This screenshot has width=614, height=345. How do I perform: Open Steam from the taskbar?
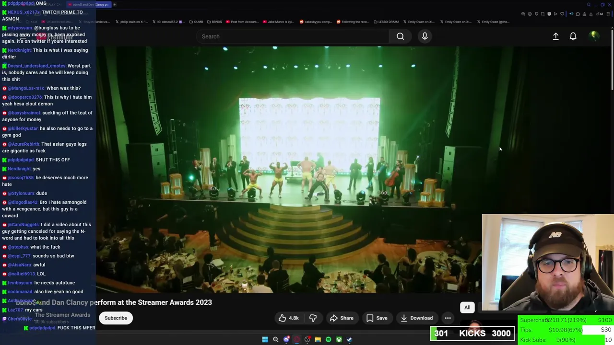349,339
